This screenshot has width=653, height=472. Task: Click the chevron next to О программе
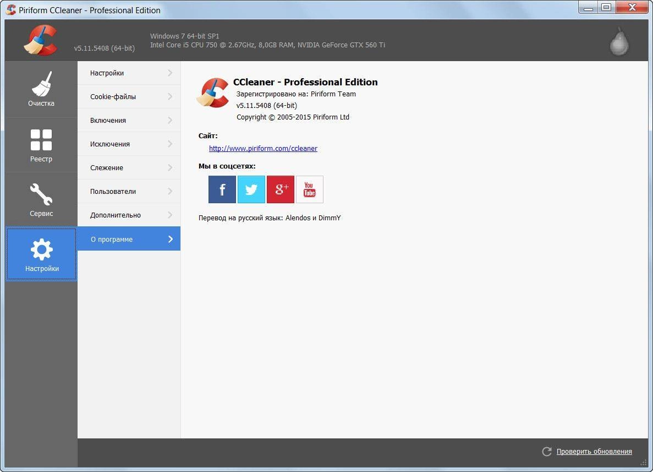click(x=171, y=239)
